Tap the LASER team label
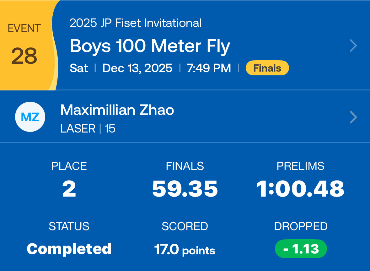370x271 pixels. [78, 129]
